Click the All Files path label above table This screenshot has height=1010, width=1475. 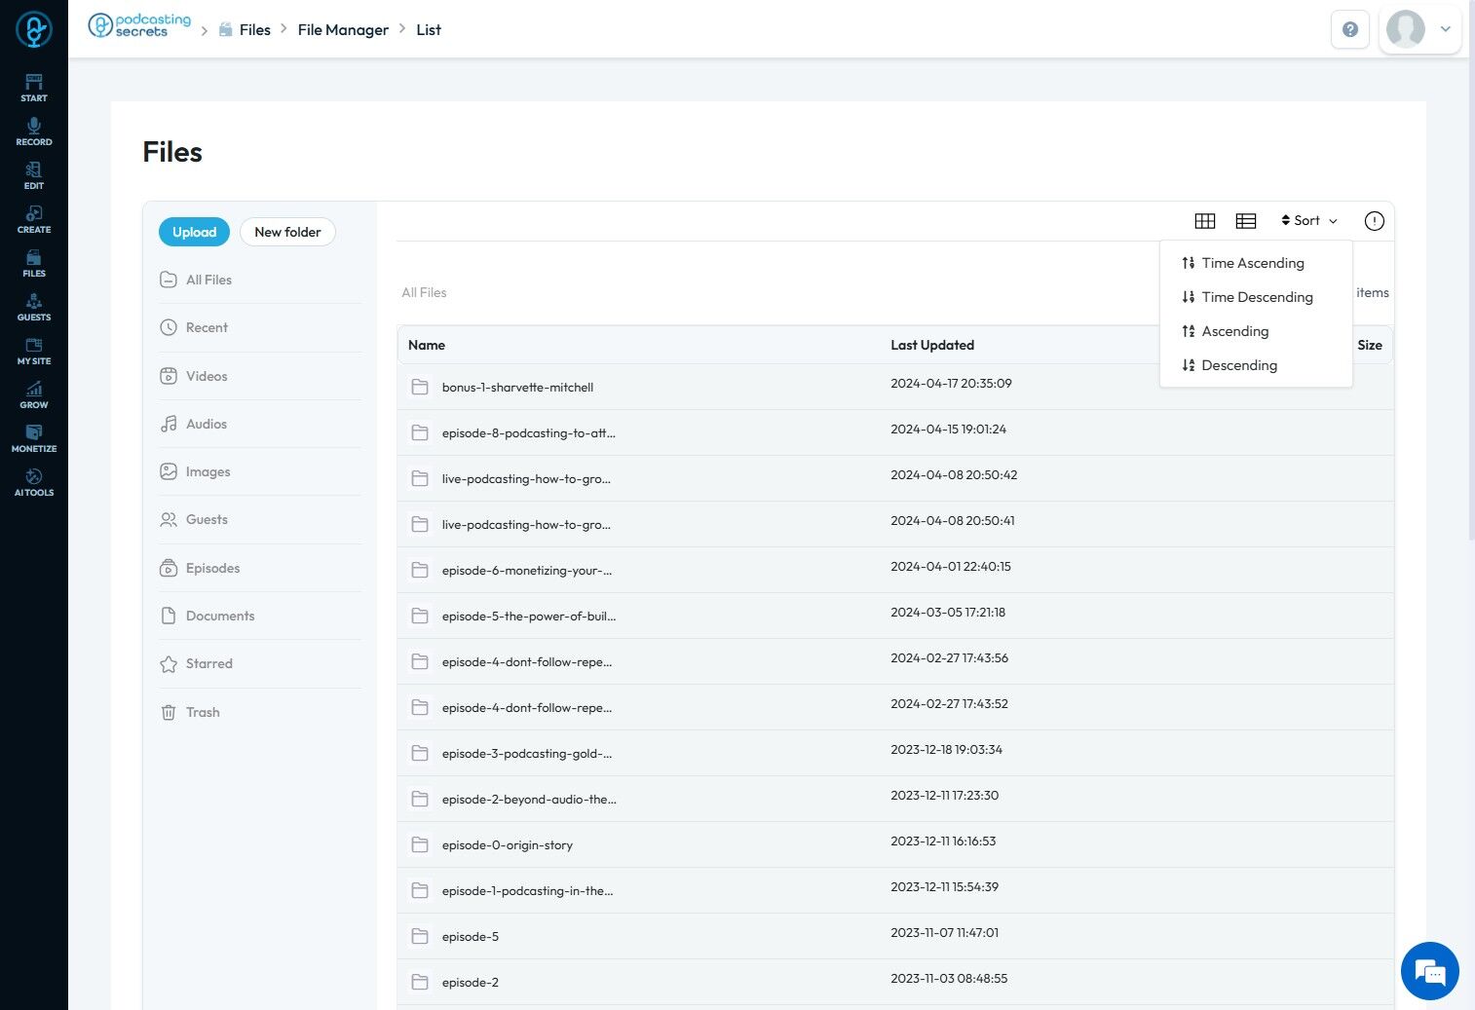click(424, 292)
